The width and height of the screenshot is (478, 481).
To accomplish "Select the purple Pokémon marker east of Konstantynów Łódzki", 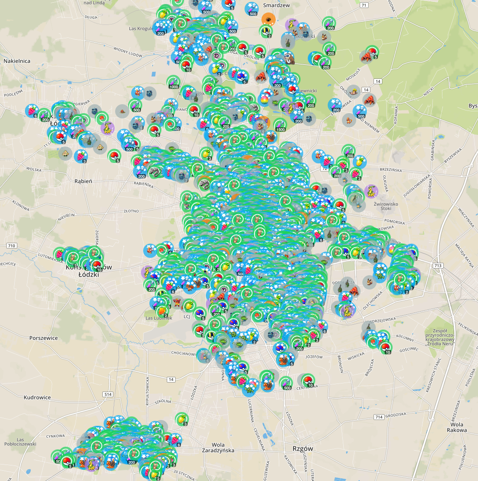I will click(x=148, y=272).
